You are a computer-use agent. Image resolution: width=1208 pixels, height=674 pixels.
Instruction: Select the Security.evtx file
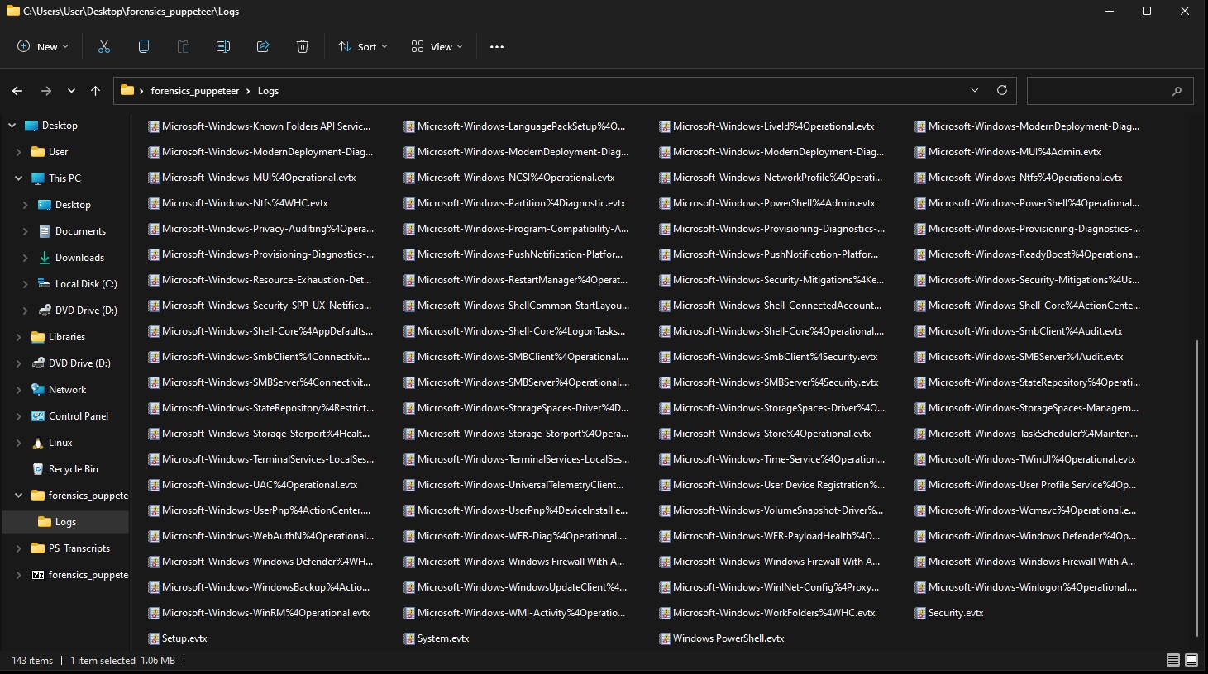pos(955,613)
